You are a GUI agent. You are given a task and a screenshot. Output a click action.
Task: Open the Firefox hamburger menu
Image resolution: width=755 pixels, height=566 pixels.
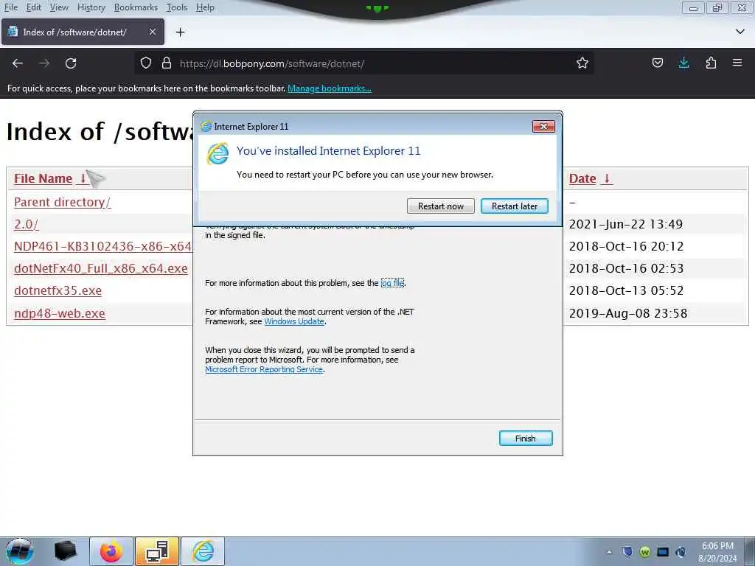point(737,63)
